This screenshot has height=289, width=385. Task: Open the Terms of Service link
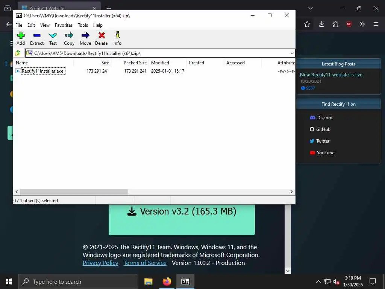point(145,263)
